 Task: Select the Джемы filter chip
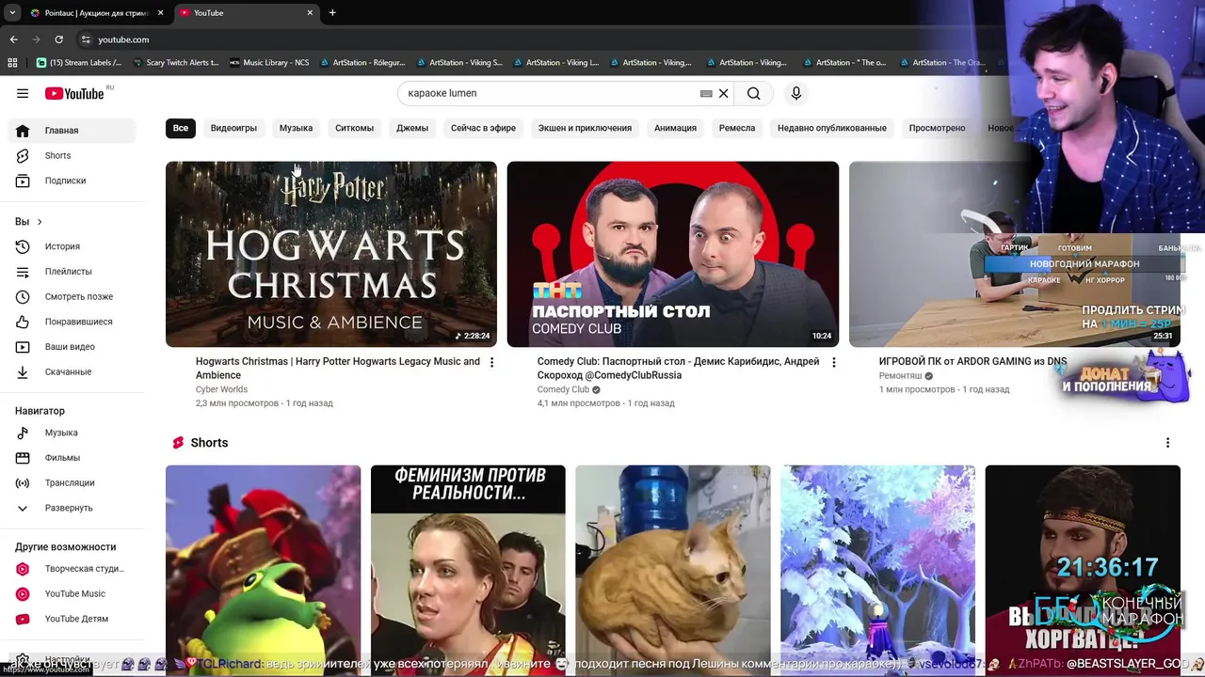click(412, 128)
